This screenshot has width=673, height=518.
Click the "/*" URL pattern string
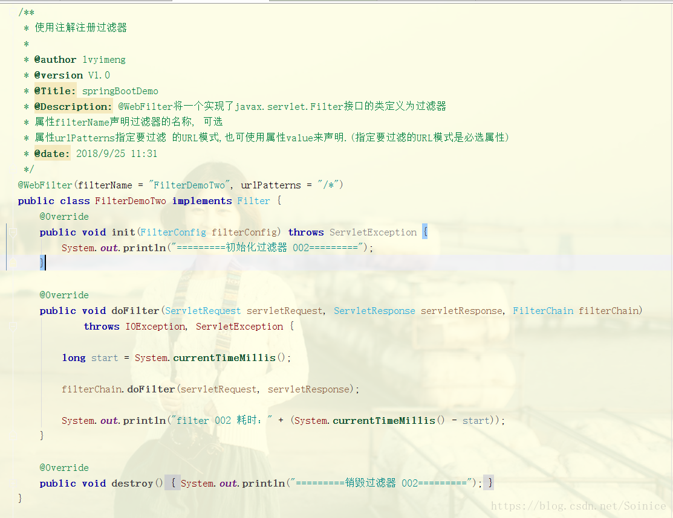[328, 185]
